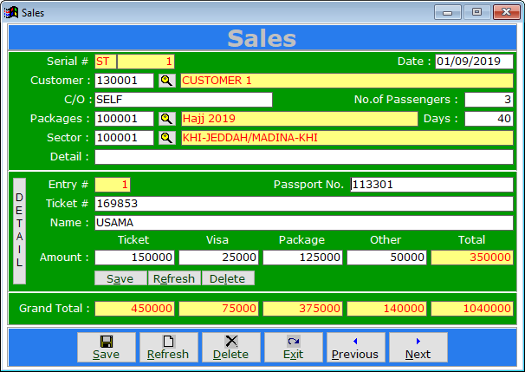
Task: Minimize the Sales window
Action: click(x=448, y=12)
